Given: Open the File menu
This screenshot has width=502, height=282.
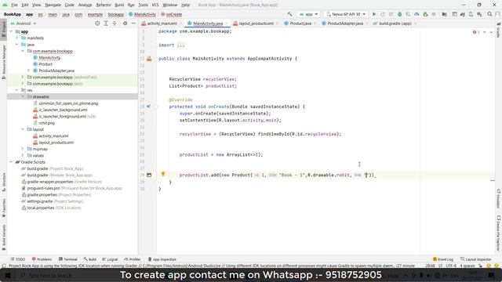Looking at the screenshot, I should coord(14,5).
